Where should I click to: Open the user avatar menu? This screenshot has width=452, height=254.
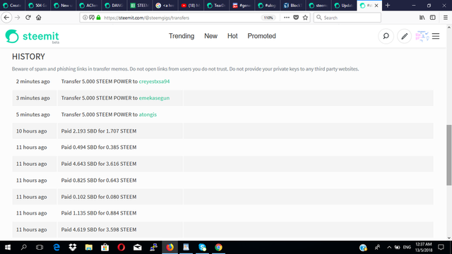(x=422, y=36)
